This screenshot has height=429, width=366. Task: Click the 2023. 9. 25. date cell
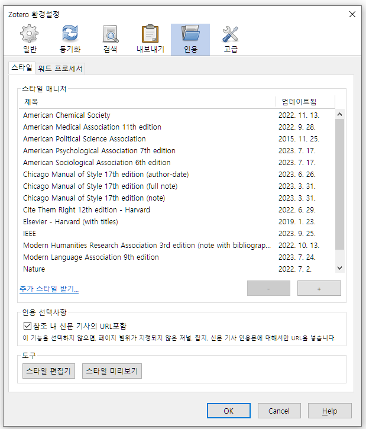[297, 233]
